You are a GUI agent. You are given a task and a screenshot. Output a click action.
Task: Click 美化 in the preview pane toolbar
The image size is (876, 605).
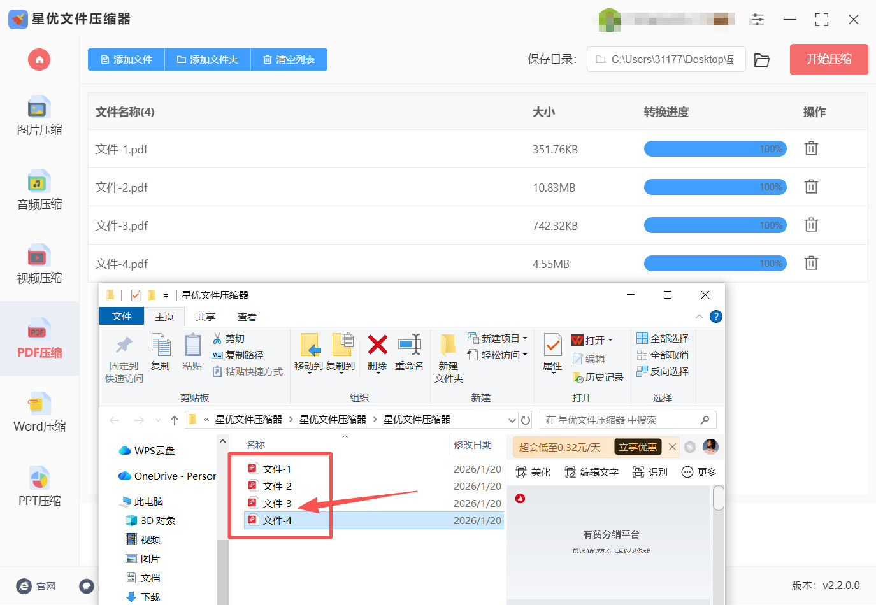[533, 472]
